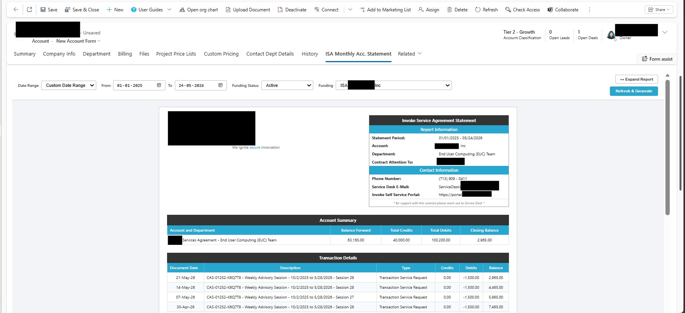Deactivate the account
The width and height of the screenshot is (685, 313).
tap(292, 9)
